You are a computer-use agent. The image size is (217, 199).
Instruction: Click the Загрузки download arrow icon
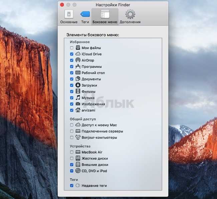[x=78, y=85]
